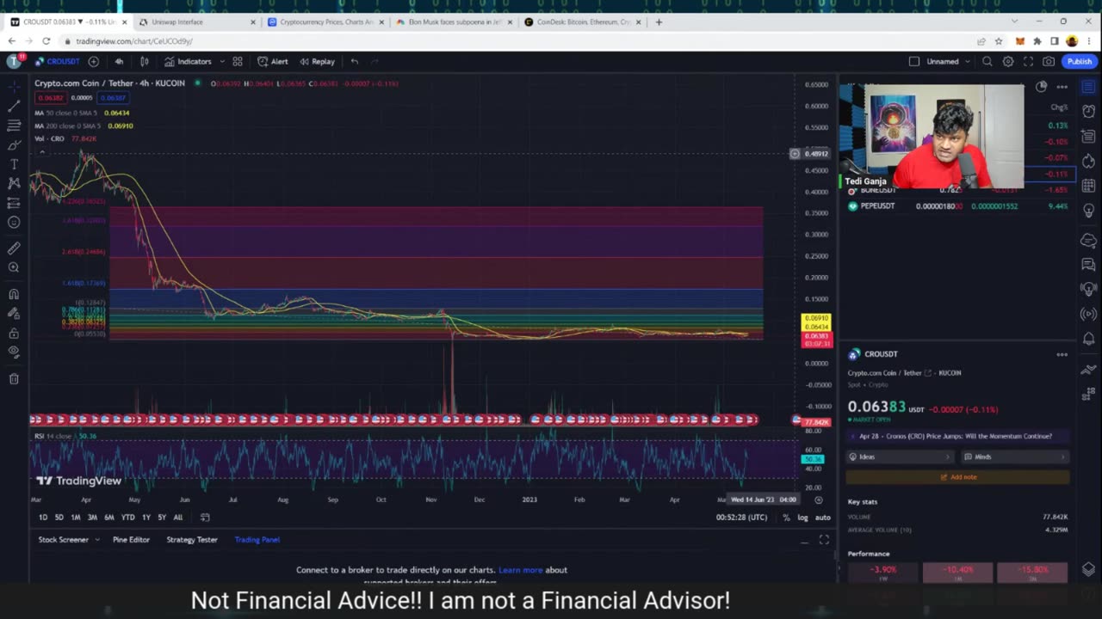
Task: Toggle magnet mode for drawings
Action: [x=14, y=294]
